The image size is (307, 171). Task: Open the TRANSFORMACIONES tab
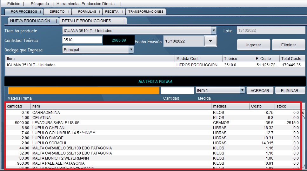tap(145, 12)
